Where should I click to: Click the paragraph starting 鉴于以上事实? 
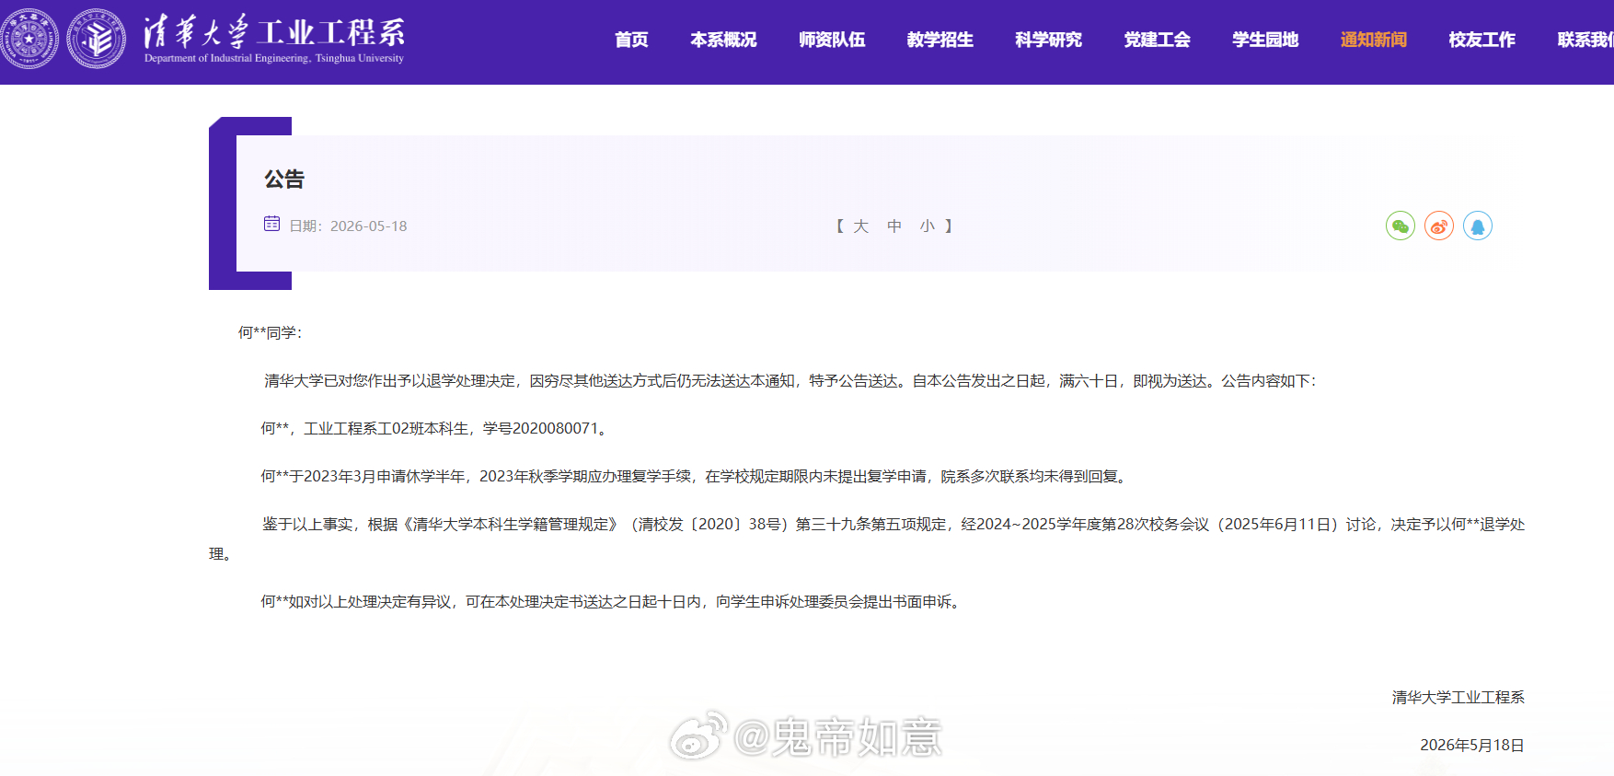(x=867, y=539)
